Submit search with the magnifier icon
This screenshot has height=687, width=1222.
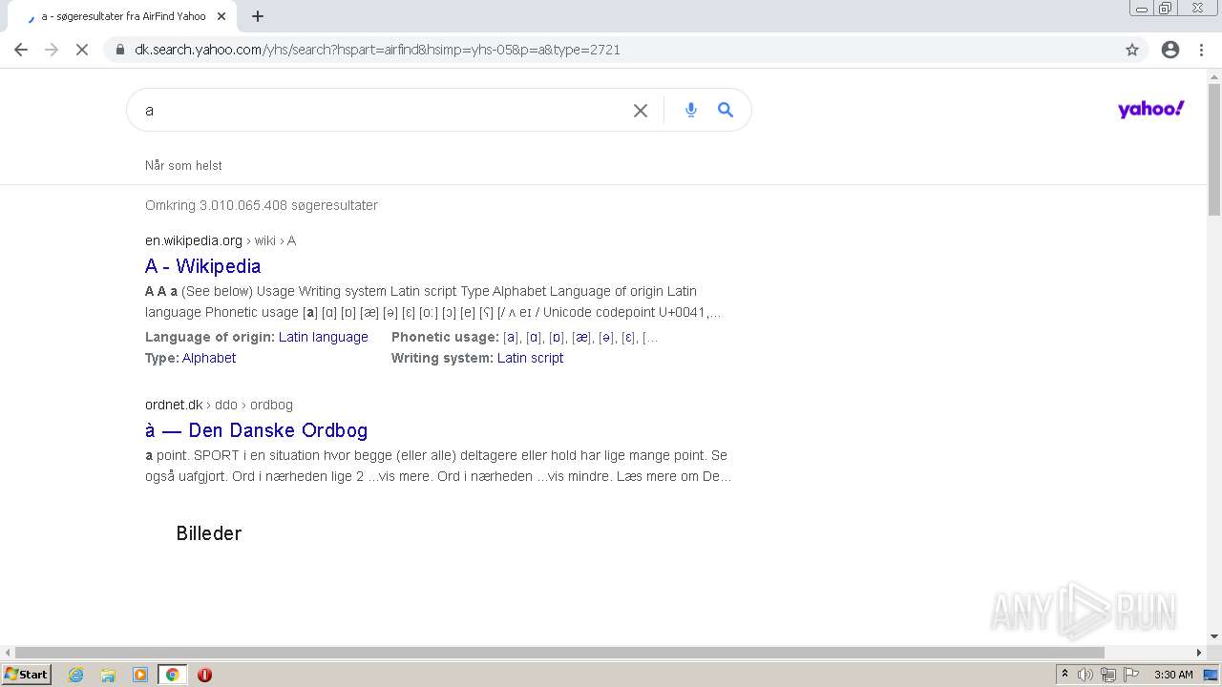726,110
